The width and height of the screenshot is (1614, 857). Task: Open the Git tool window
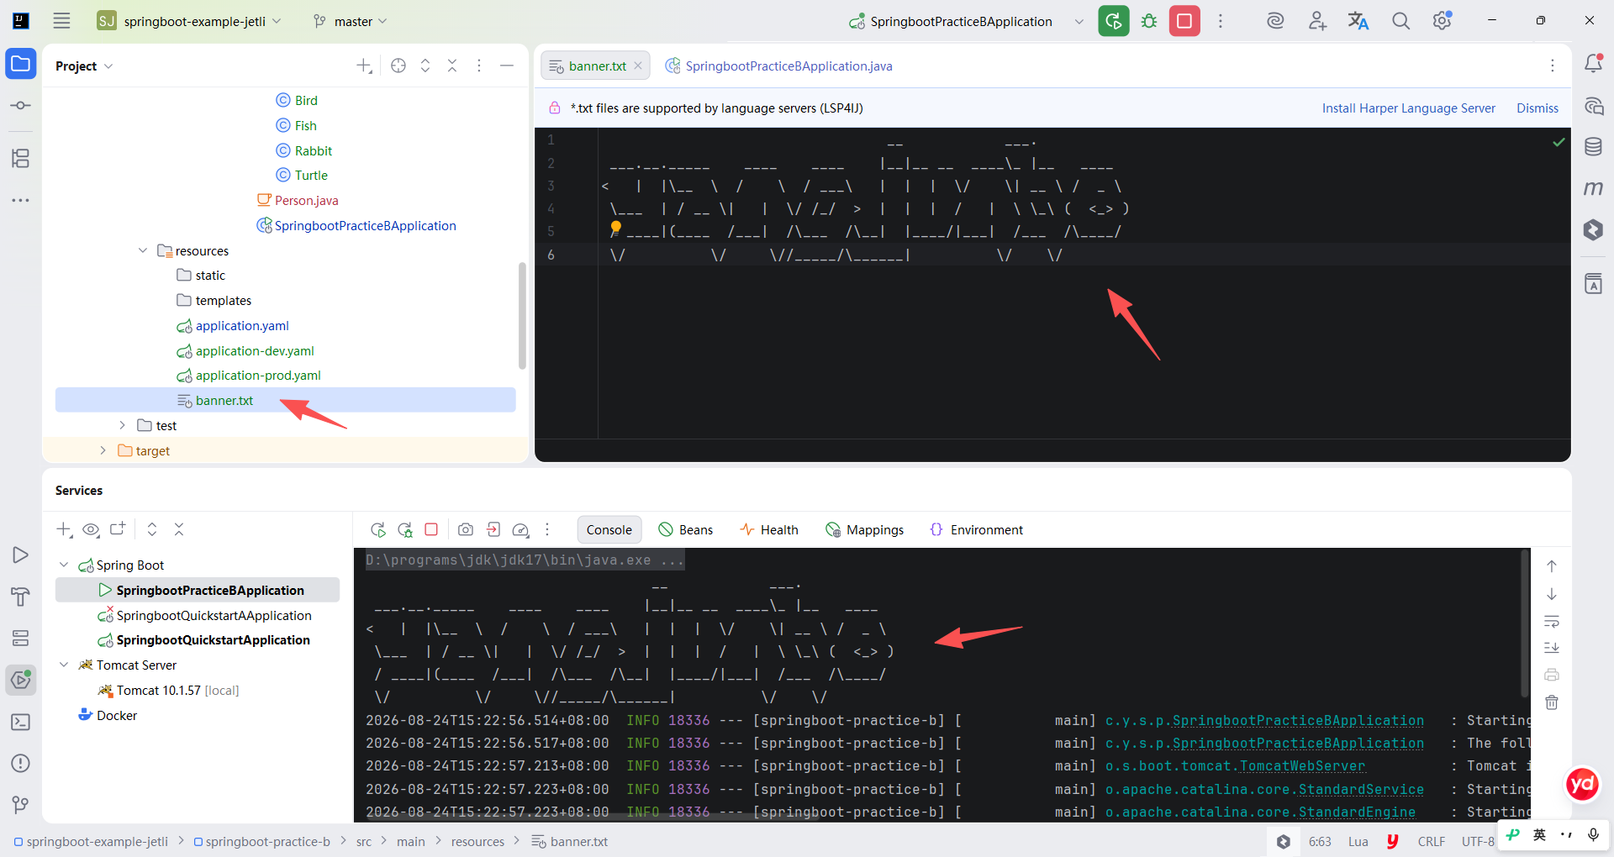(21, 805)
